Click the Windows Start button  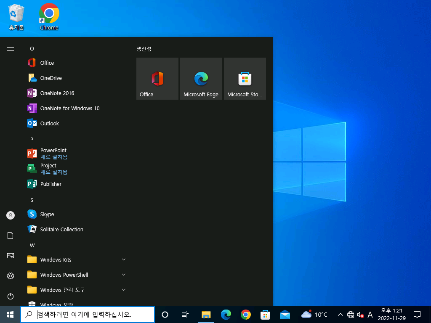point(10,315)
